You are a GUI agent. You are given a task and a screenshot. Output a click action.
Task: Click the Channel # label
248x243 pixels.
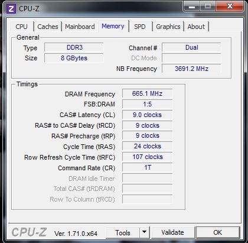pos(143,48)
